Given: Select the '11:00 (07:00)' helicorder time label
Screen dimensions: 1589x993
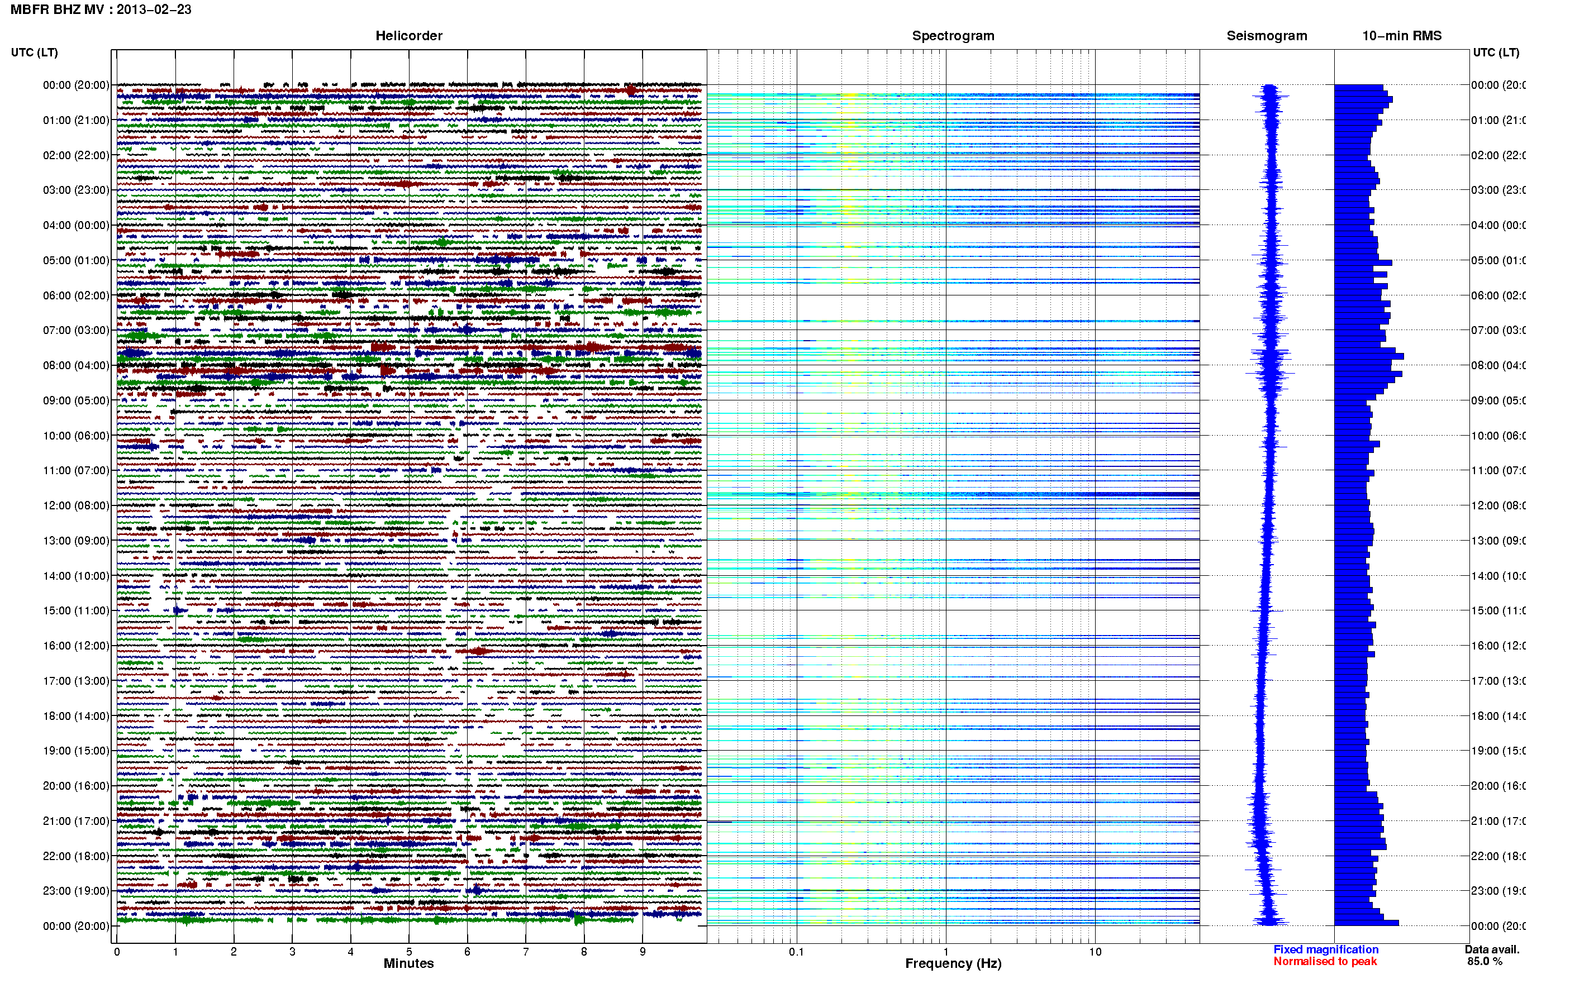Looking at the screenshot, I should pos(76,471).
